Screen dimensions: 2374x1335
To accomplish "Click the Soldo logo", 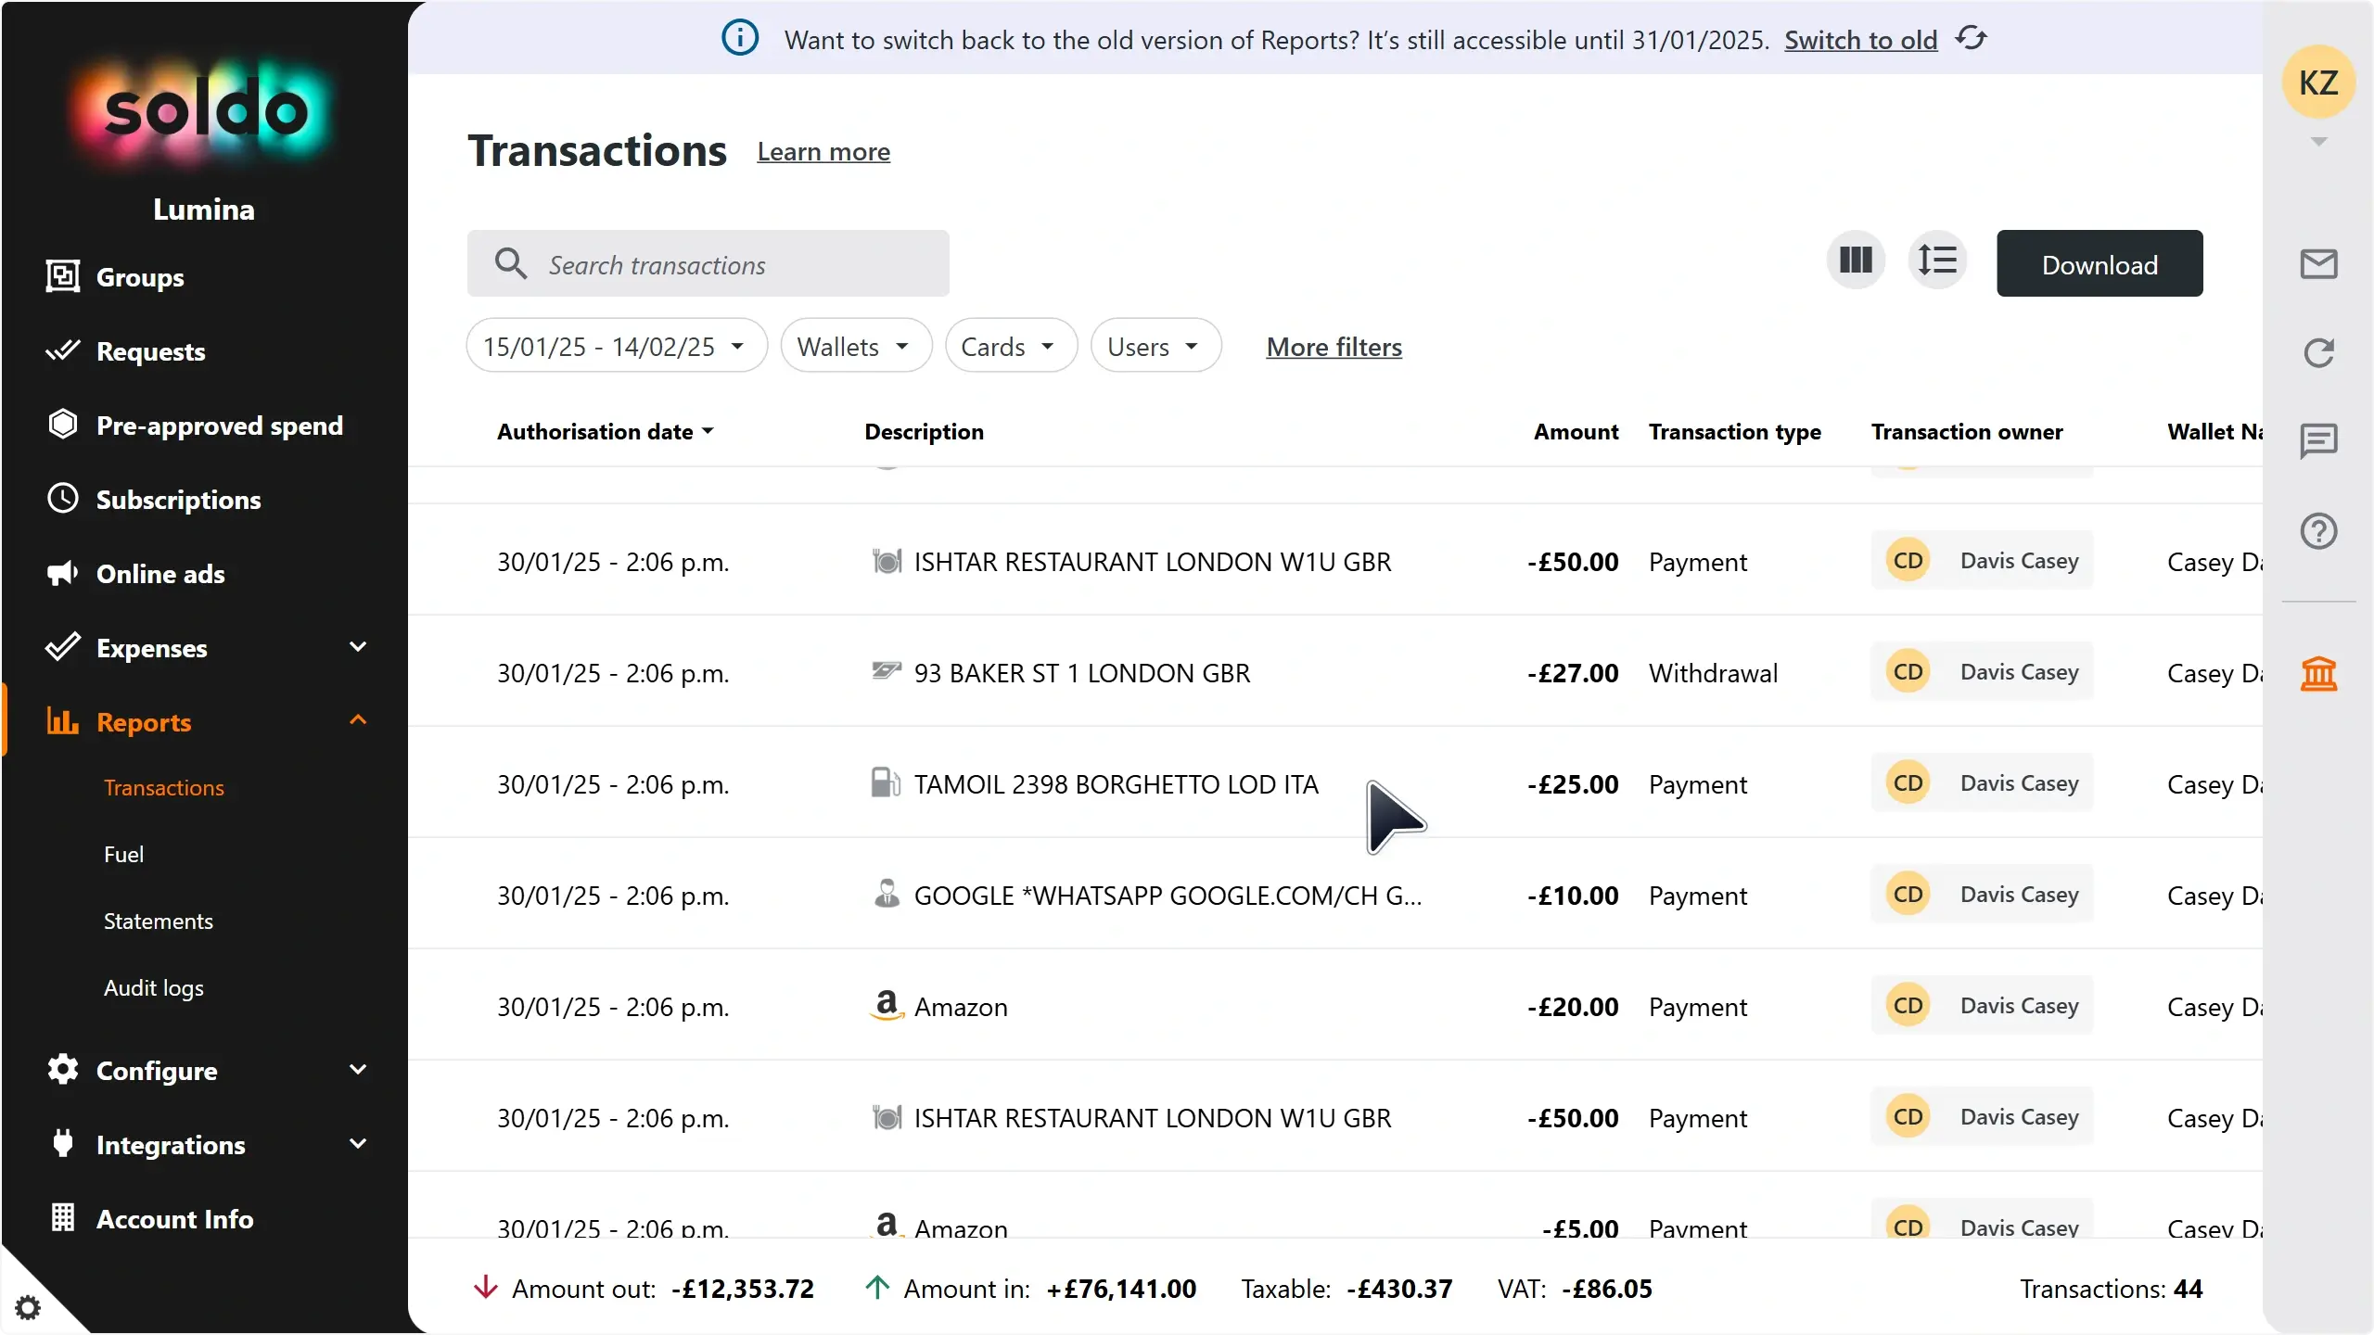I will point(204,111).
